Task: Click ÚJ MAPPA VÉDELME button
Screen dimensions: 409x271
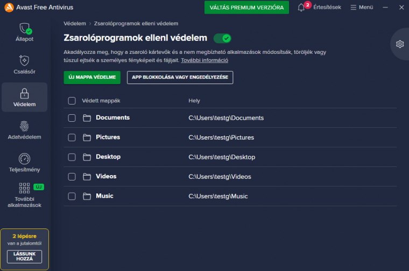Action: coord(92,78)
